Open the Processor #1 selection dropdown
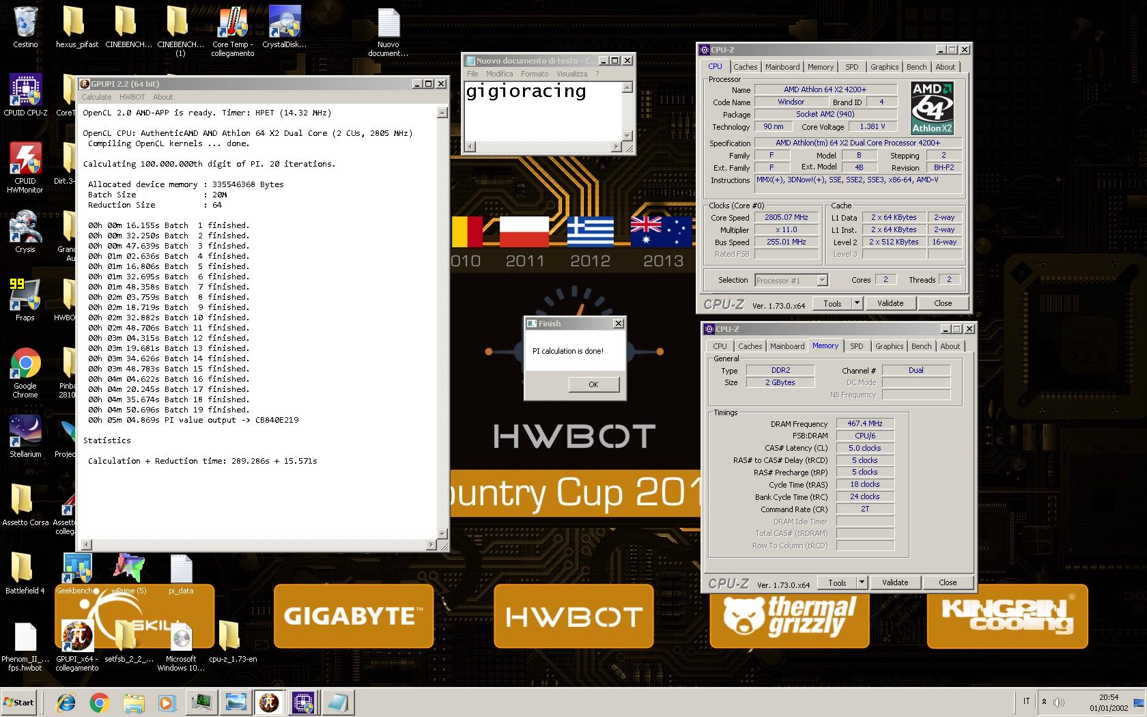Image resolution: width=1147 pixels, height=717 pixels. [x=791, y=281]
